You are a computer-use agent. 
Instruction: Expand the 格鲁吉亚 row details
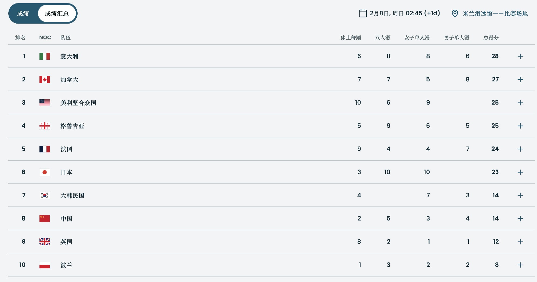point(520,126)
